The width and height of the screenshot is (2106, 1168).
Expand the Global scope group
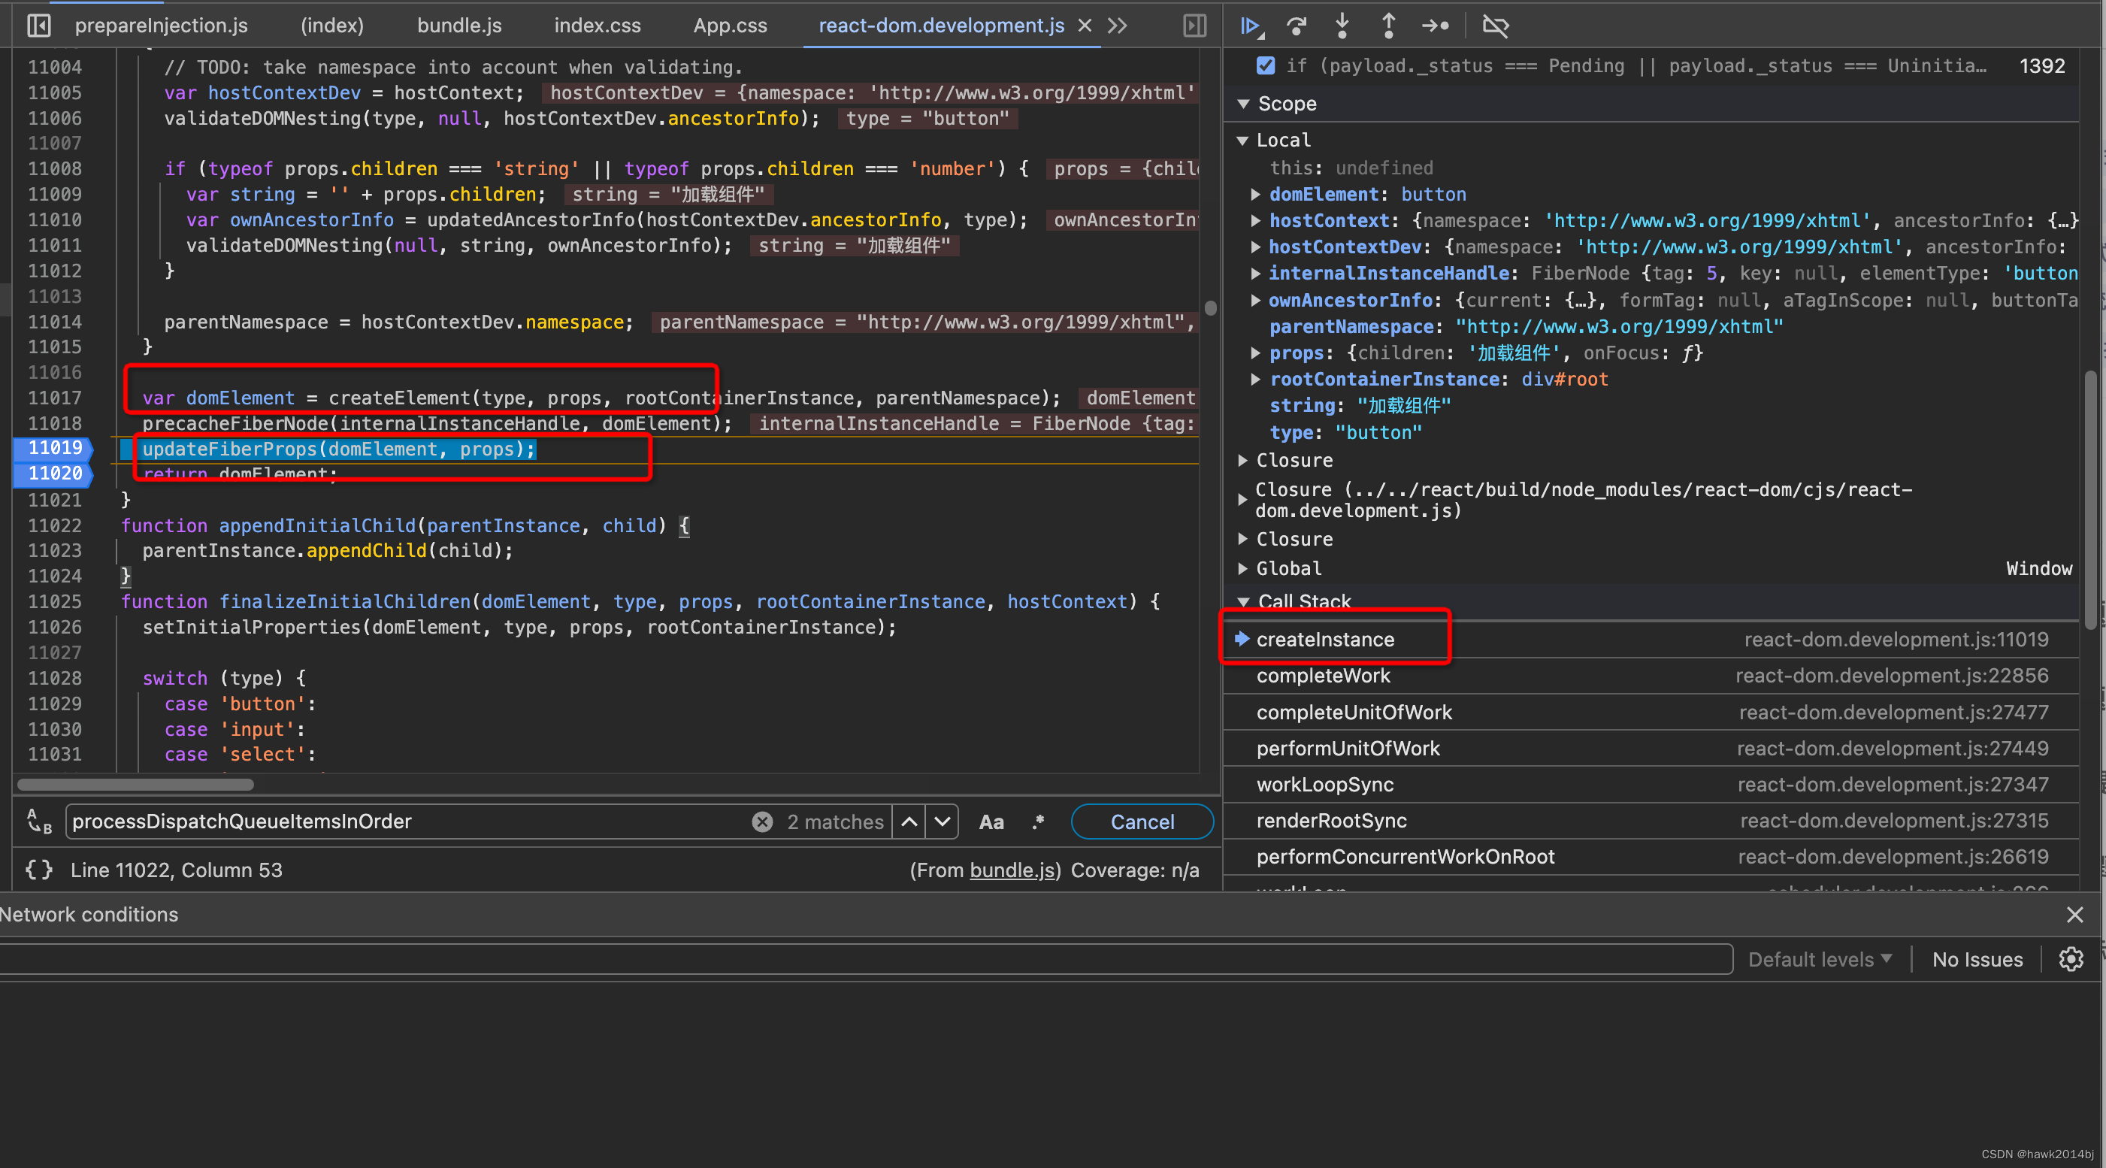1242,568
